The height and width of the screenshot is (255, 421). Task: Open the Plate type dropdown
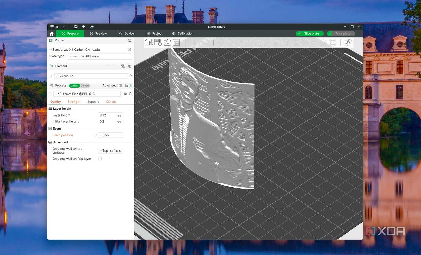100,56
